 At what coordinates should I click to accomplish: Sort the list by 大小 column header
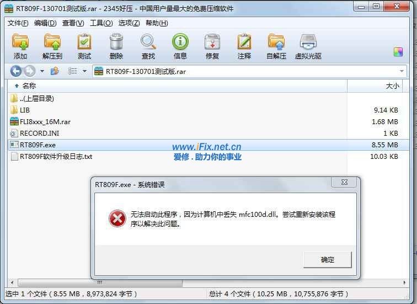pyautogui.click(x=375, y=86)
